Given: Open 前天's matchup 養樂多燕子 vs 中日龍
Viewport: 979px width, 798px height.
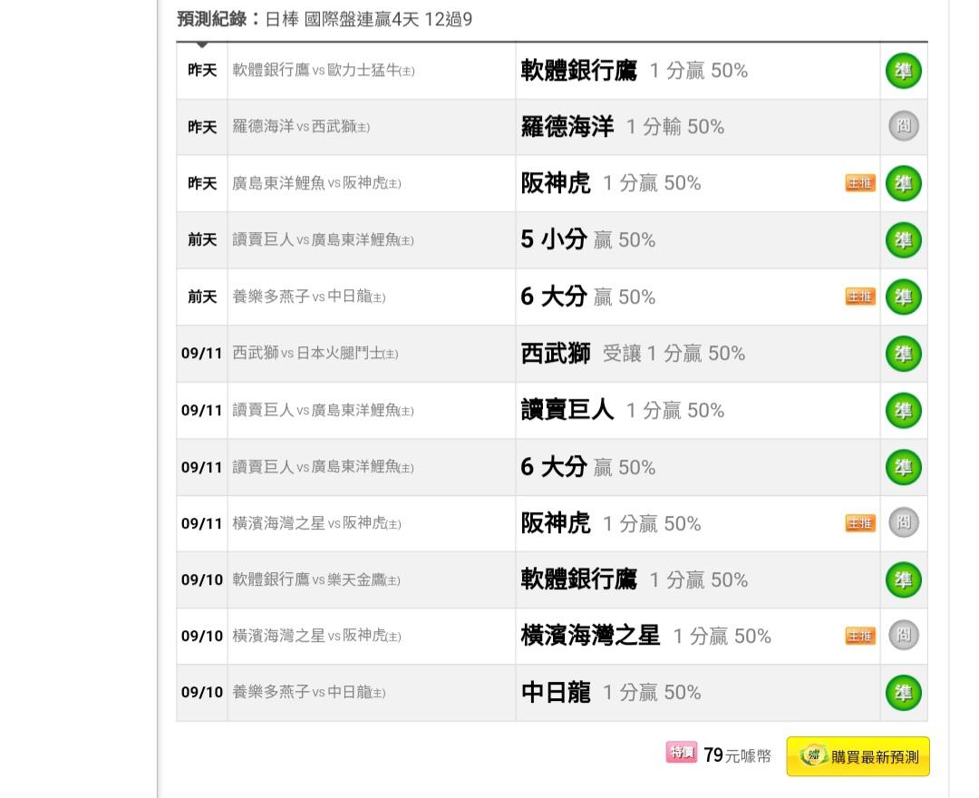Looking at the screenshot, I should coord(309,297).
